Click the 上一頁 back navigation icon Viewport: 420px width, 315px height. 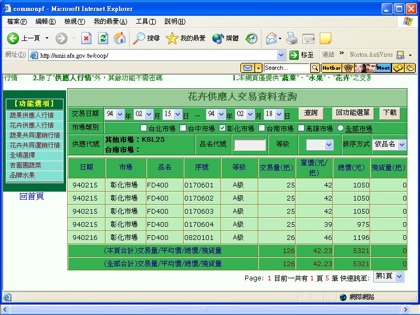tap(13, 37)
